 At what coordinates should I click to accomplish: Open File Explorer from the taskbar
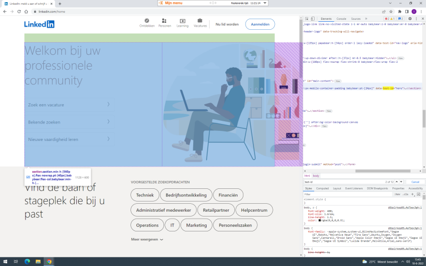[38, 262]
